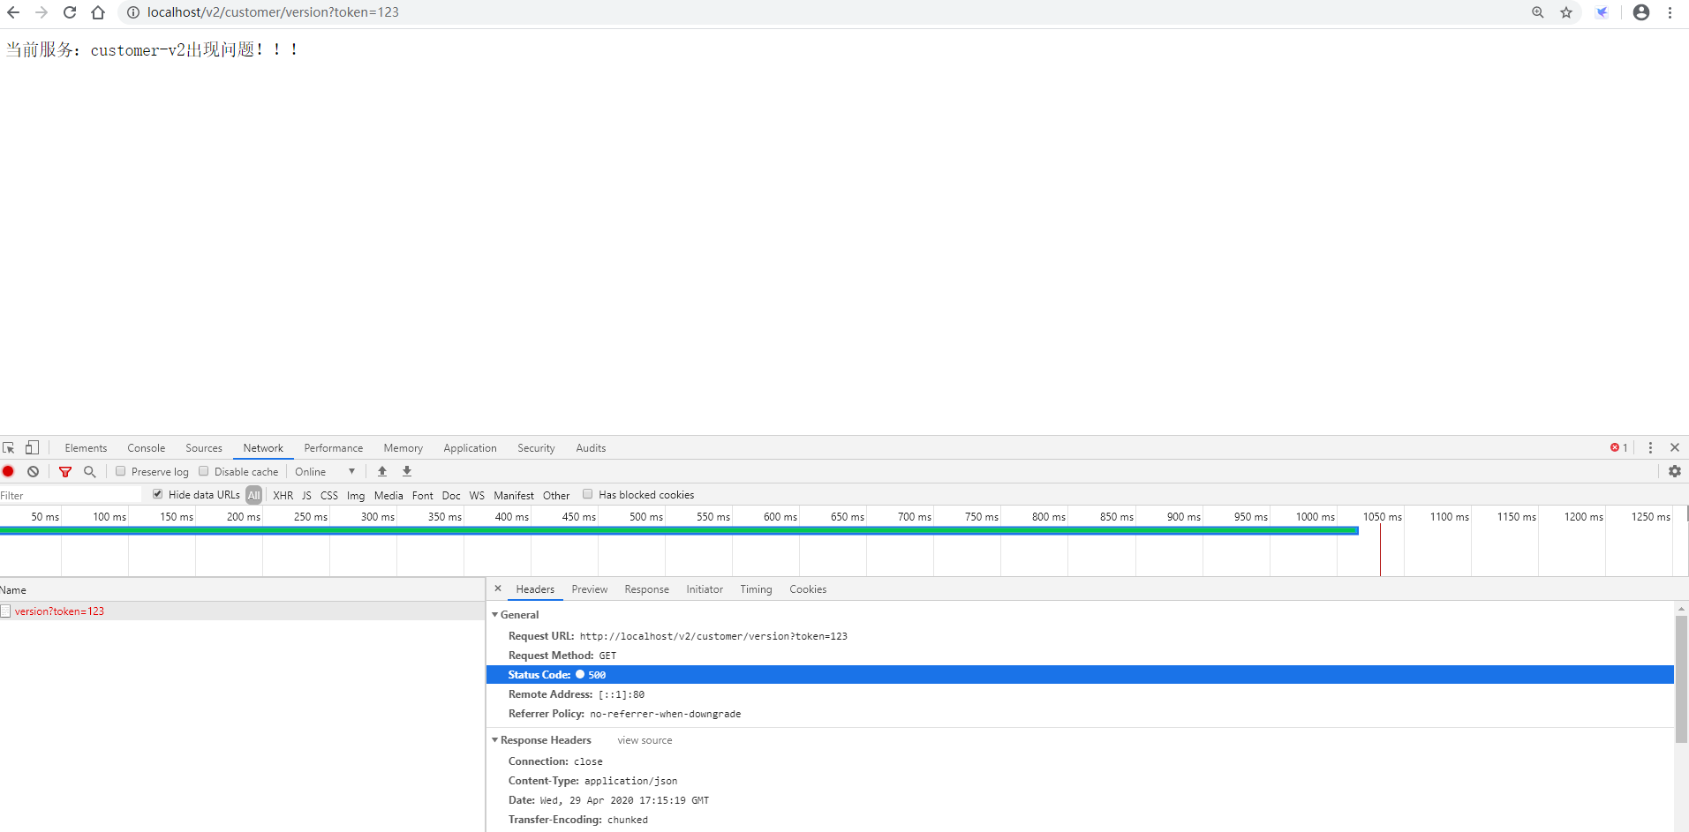1689x832 pixels.
Task: Open the Security tab
Action: (537, 448)
